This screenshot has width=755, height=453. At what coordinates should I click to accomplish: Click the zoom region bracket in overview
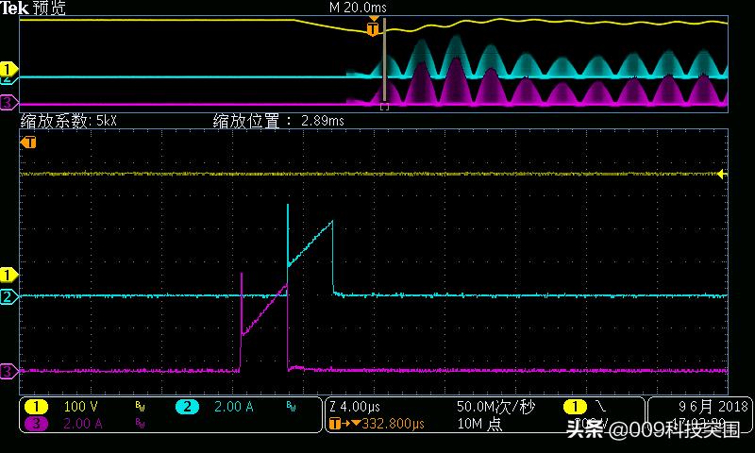[x=384, y=107]
